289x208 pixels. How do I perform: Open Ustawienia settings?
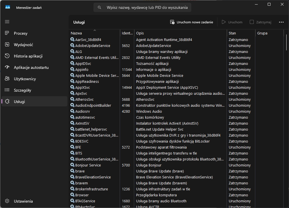point(23,201)
